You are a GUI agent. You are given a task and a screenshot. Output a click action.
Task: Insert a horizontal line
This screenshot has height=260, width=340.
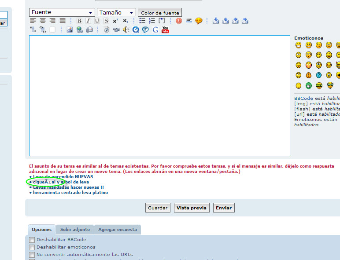[x=189, y=21]
